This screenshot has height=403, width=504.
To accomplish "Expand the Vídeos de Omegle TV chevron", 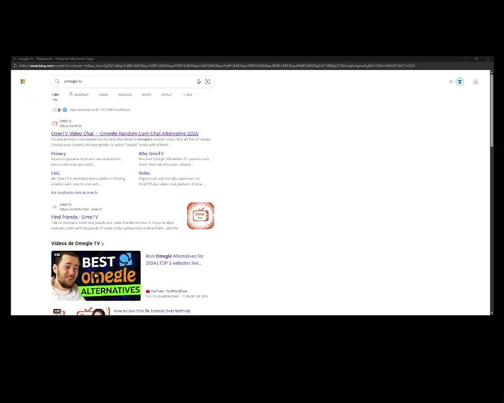I will (103, 244).
